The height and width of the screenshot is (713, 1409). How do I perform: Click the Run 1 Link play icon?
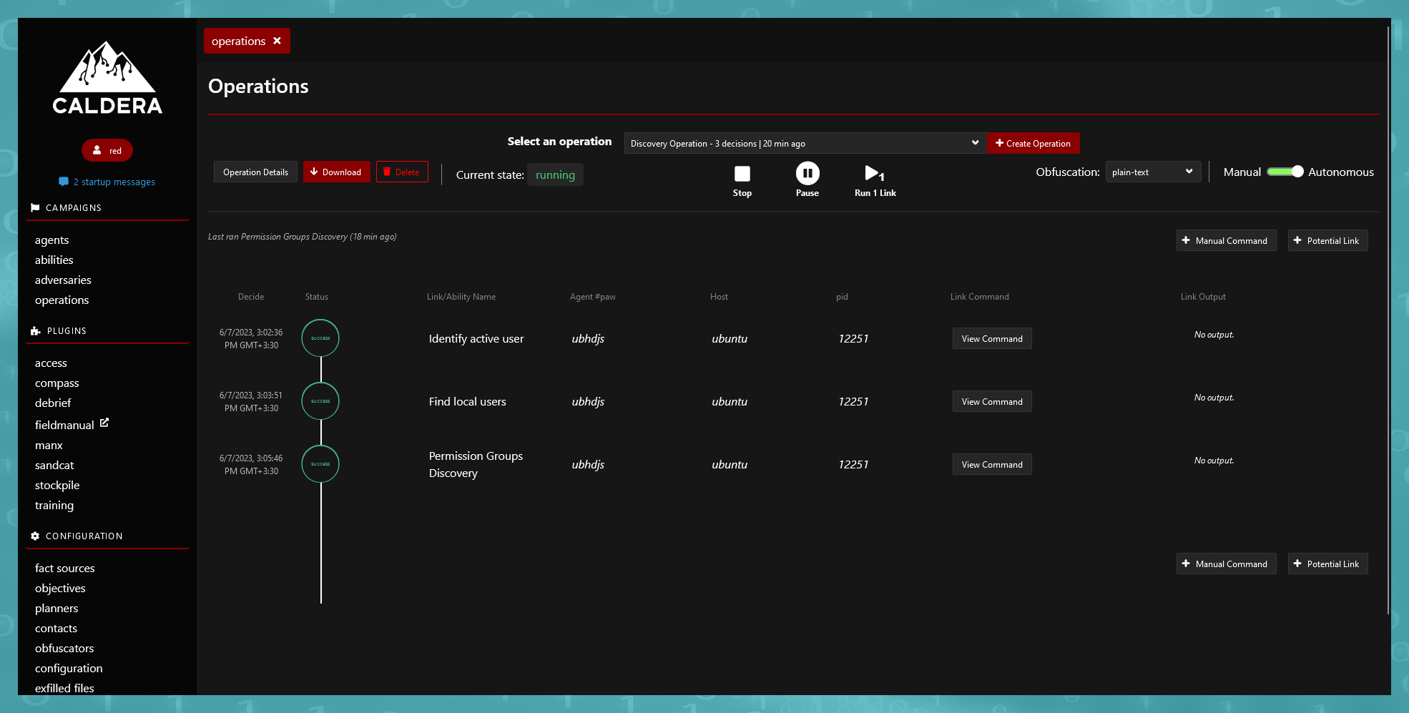874,174
